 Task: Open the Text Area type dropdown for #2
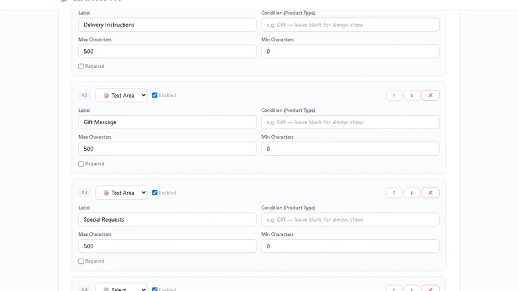121,95
